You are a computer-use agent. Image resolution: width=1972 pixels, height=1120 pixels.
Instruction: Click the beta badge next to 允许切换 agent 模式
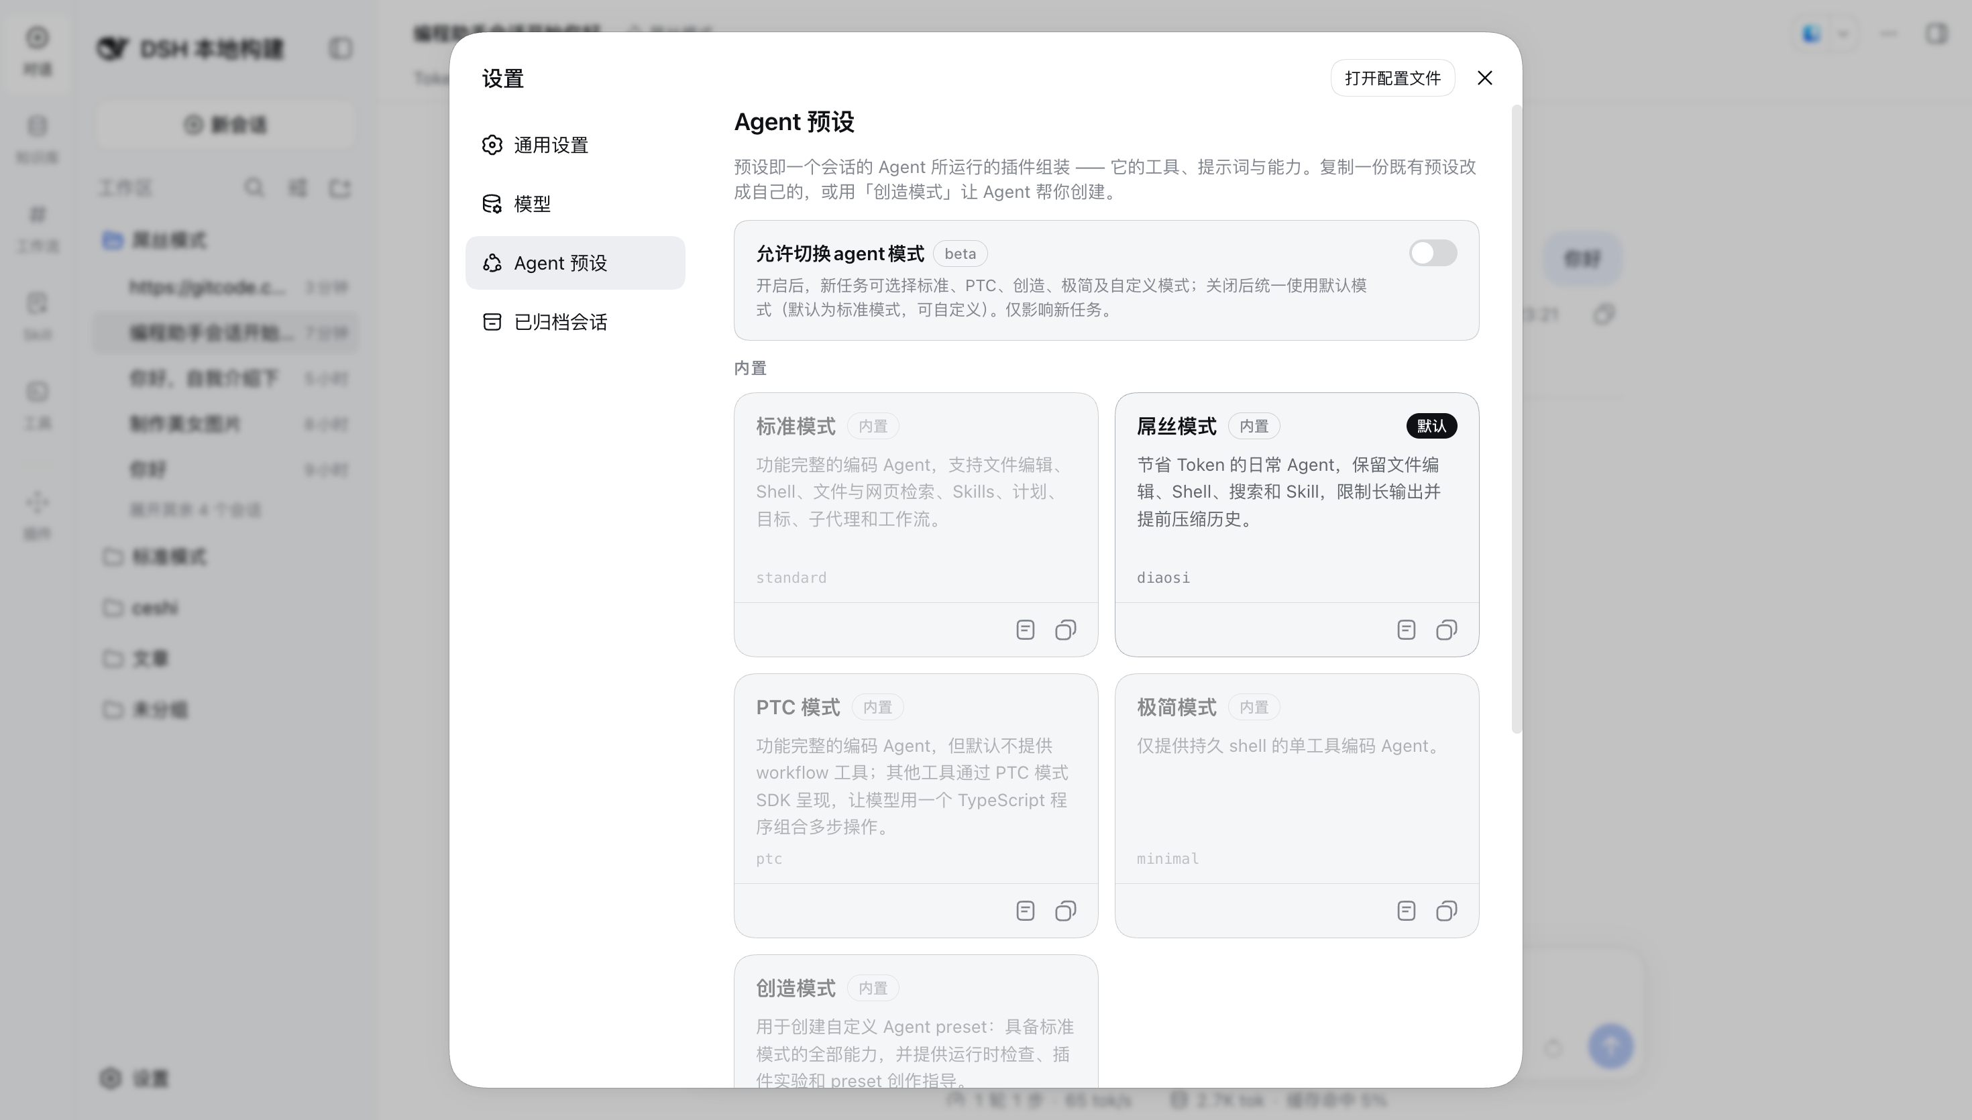(960, 253)
